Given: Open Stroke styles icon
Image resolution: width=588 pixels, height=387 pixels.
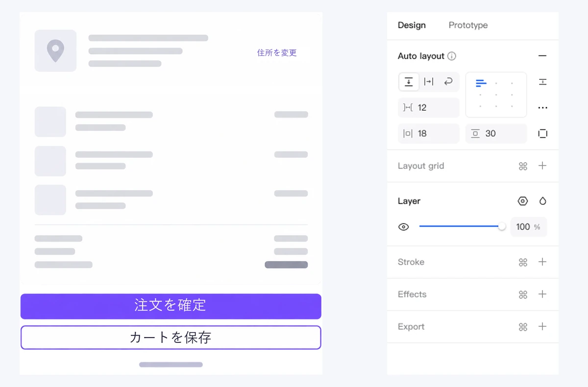Looking at the screenshot, I should coord(523,262).
